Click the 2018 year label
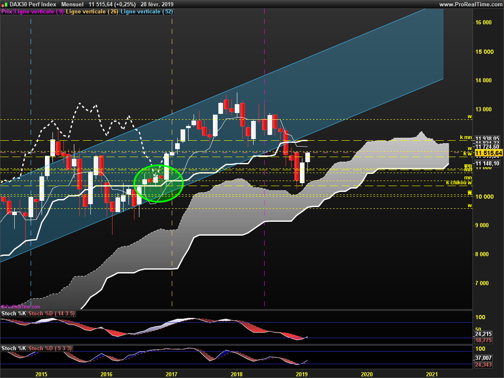Image resolution: width=504 pixels, height=378 pixels. [237, 374]
